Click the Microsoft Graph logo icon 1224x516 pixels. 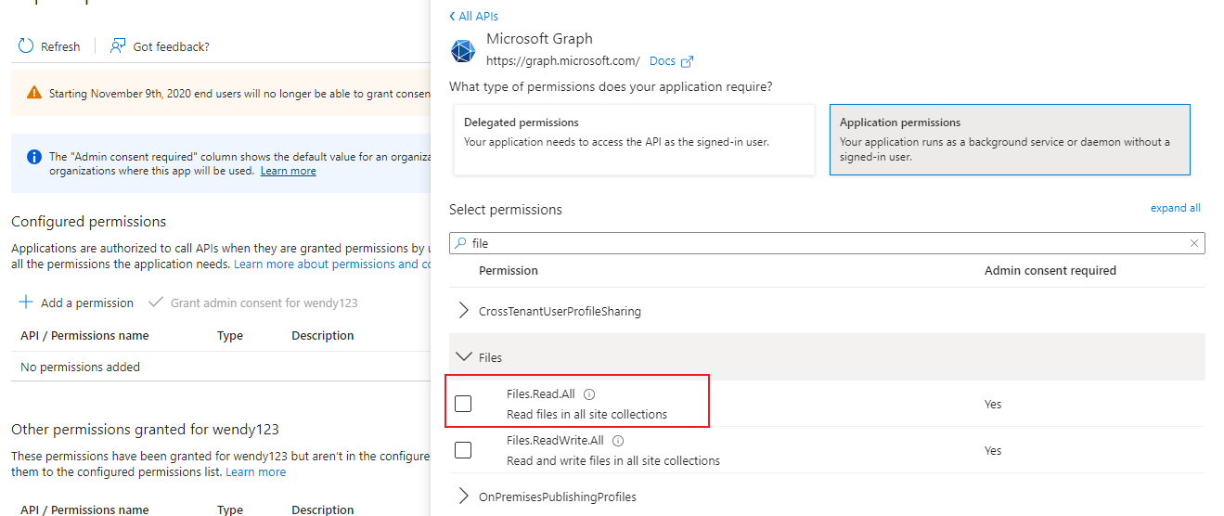tap(463, 51)
